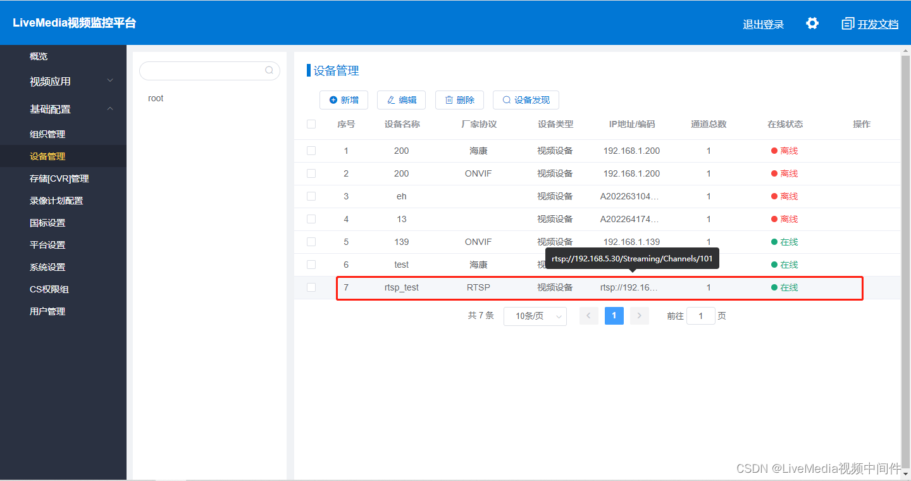Click the RTSP protocol cell
The height and width of the screenshot is (481, 911).
click(x=478, y=287)
